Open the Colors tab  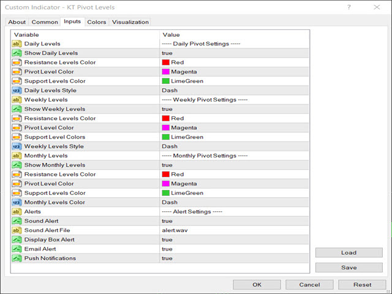coord(97,22)
